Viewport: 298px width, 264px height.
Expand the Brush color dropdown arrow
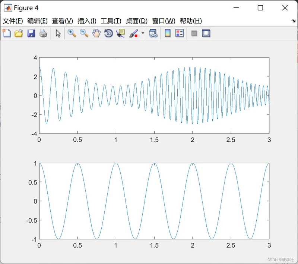tap(143, 33)
